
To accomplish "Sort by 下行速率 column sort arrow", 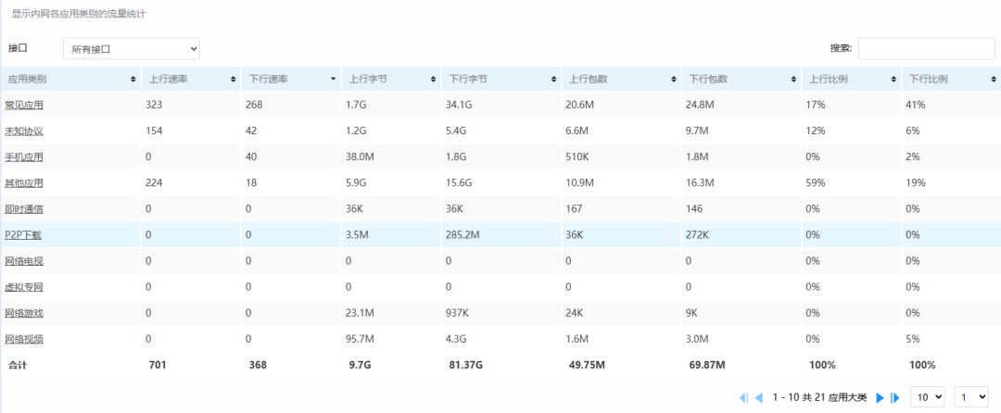I will click(x=333, y=79).
